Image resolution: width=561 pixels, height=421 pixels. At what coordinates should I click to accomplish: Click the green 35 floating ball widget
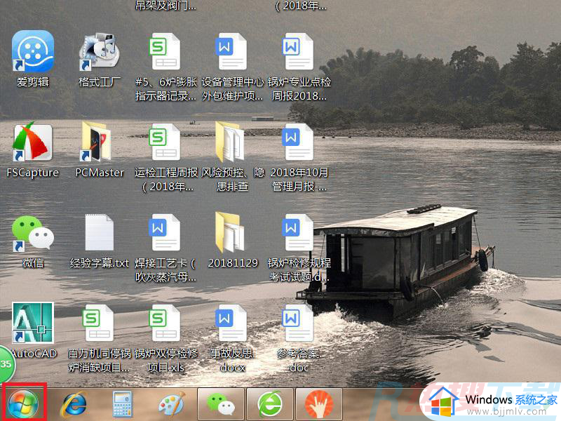(x=6, y=364)
